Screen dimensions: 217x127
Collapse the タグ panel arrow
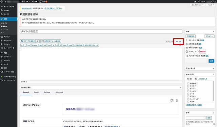[x=213, y=113]
